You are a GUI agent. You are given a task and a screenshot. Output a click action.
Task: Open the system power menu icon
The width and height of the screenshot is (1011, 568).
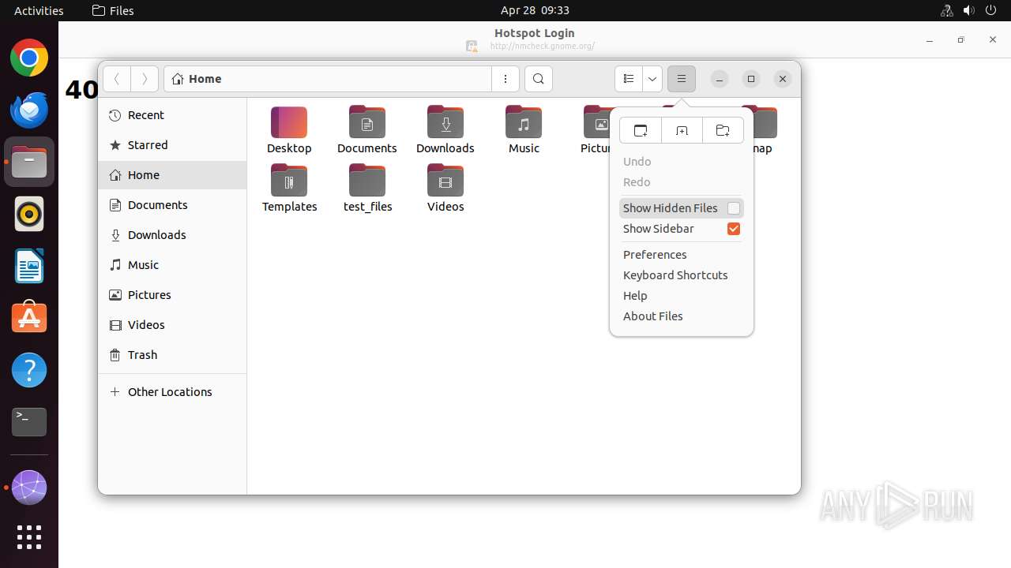pyautogui.click(x=991, y=10)
